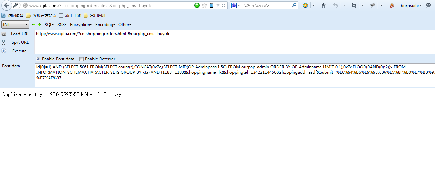Click the star badge toolbar icon
The width and height of the screenshot is (435, 193).
[305, 5]
